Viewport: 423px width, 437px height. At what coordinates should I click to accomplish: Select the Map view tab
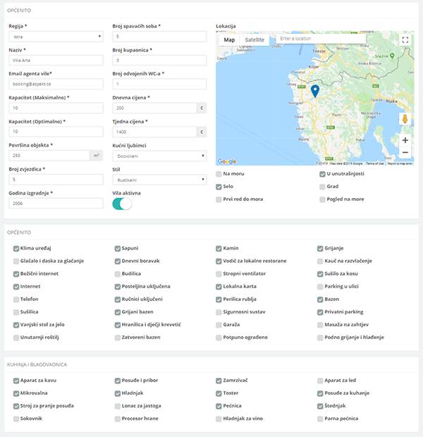point(229,40)
